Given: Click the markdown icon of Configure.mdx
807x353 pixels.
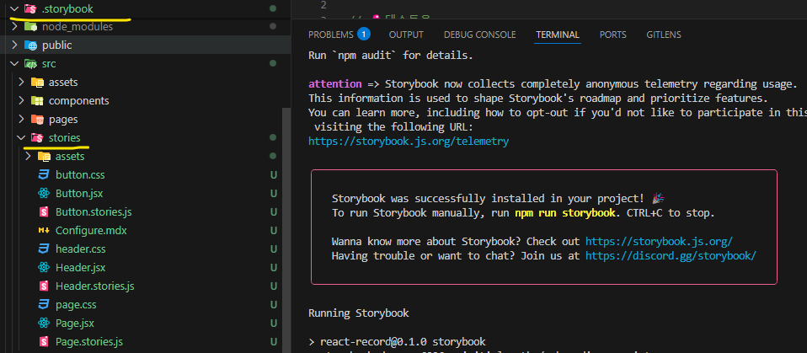Looking at the screenshot, I should [44, 231].
